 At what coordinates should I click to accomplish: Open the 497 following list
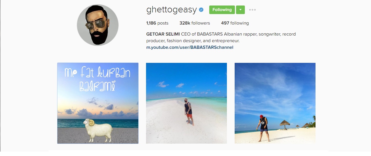click(x=235, y=23)
